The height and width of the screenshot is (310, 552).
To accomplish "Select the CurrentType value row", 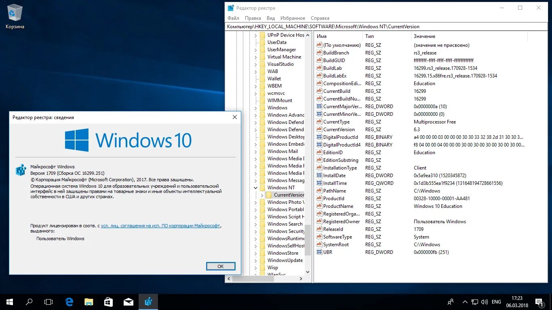I will point(420,122).
